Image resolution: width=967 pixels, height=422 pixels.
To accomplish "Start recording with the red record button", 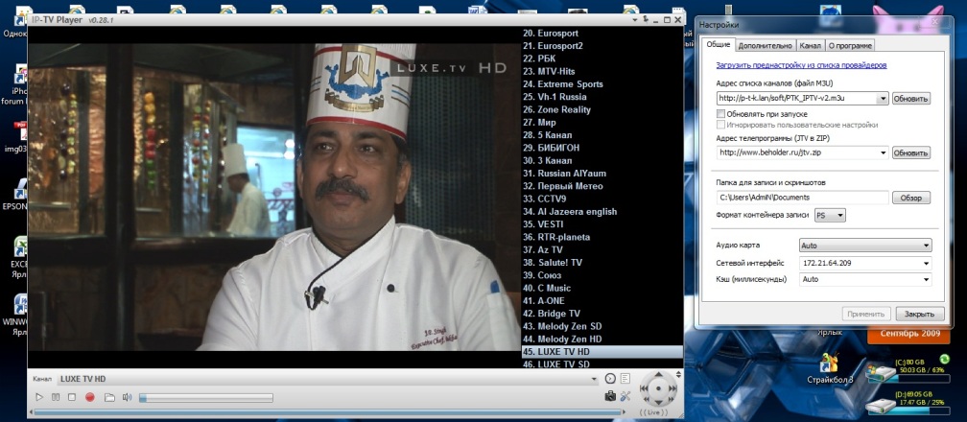I will 89,397.
